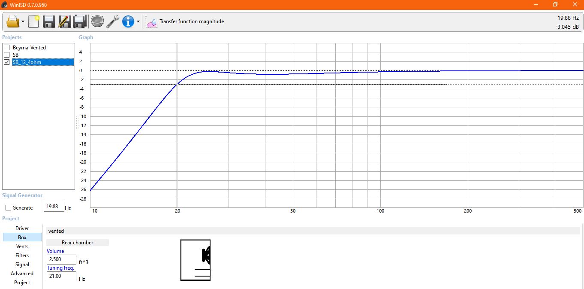
Task: Switch to the Vents tab
Action: pyautogui.click(x=22, y=246)
